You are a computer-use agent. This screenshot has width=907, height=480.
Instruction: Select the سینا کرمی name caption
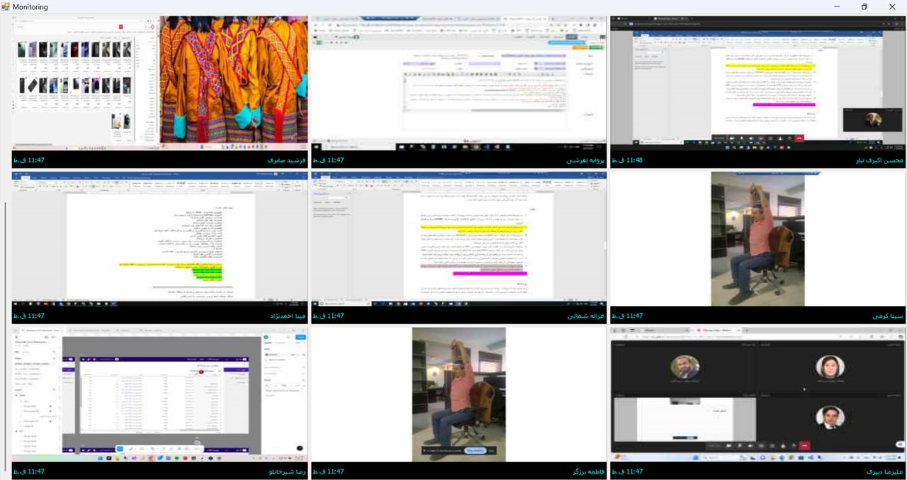(888, 316)
